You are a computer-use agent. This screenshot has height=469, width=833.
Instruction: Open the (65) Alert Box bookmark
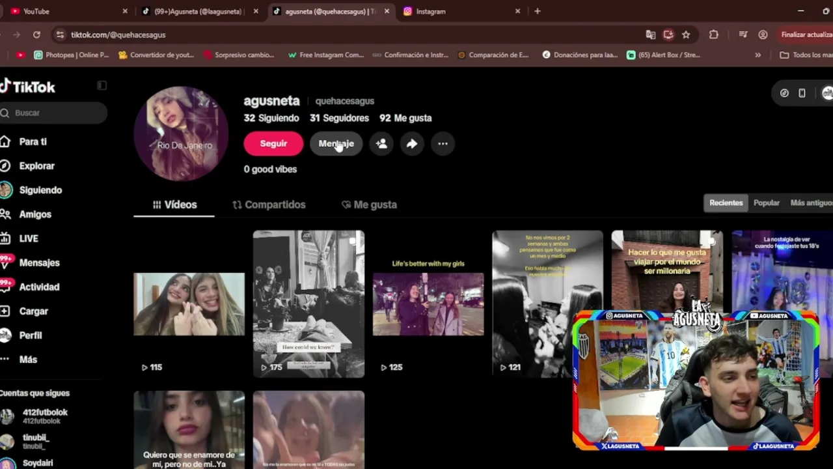tap(664, 55)
